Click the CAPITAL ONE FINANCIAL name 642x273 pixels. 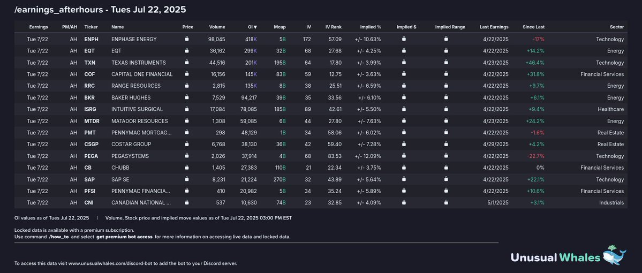point(142,74)
